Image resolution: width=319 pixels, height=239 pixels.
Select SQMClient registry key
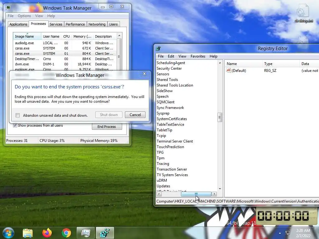point(165,102)
